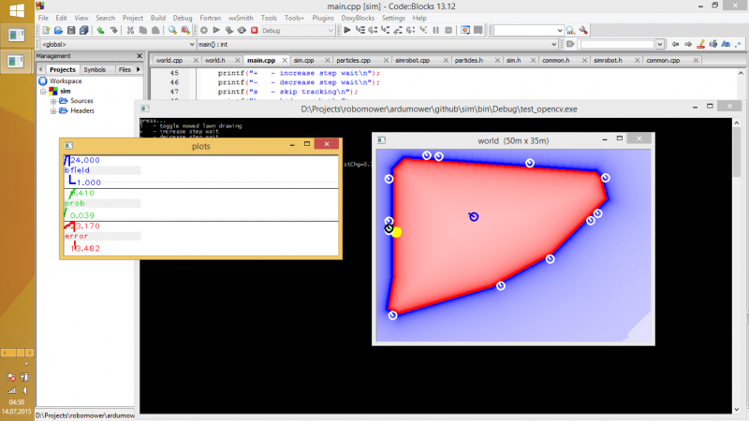
Task: Select the Workspace tree item
Action: 66,81
